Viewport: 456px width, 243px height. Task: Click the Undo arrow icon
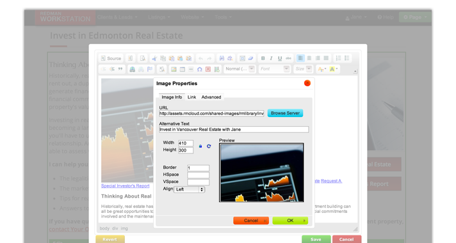[200, 58]
